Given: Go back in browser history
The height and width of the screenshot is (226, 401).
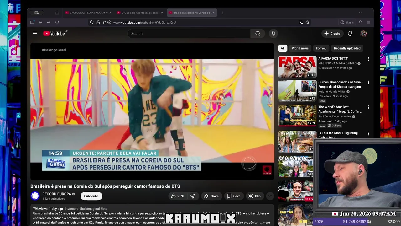Looking at the screenshot, I should tap(40, 23).
